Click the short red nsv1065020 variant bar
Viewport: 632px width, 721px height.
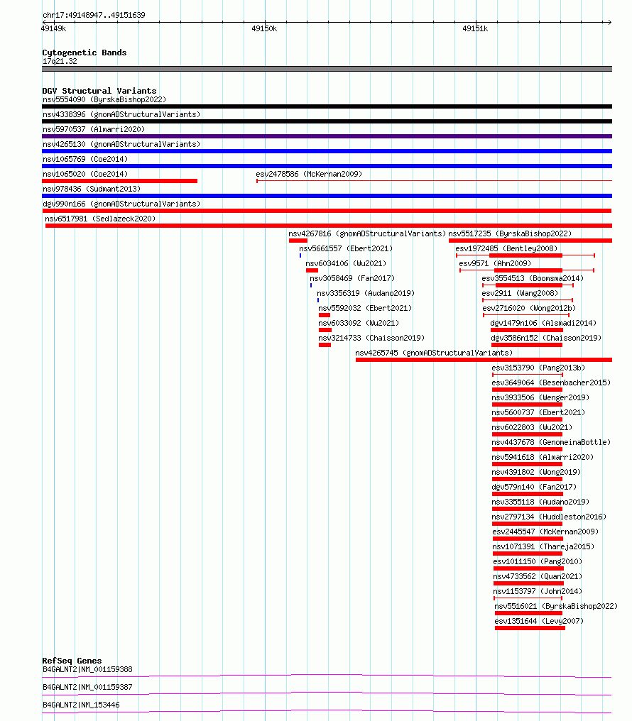tap(119, 181)
